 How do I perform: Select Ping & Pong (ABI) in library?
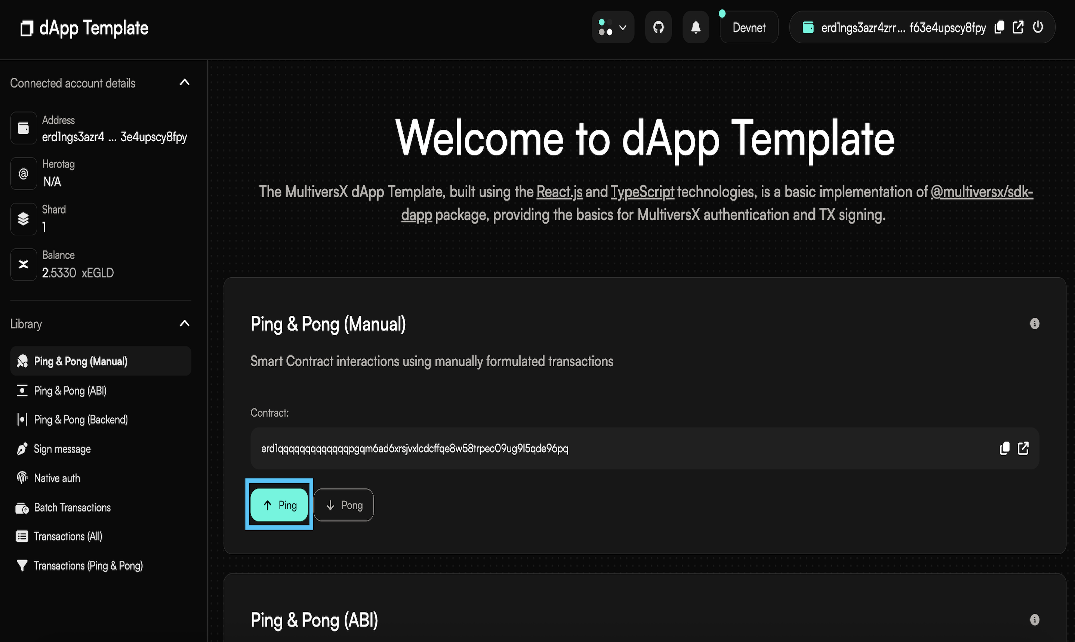70,391
